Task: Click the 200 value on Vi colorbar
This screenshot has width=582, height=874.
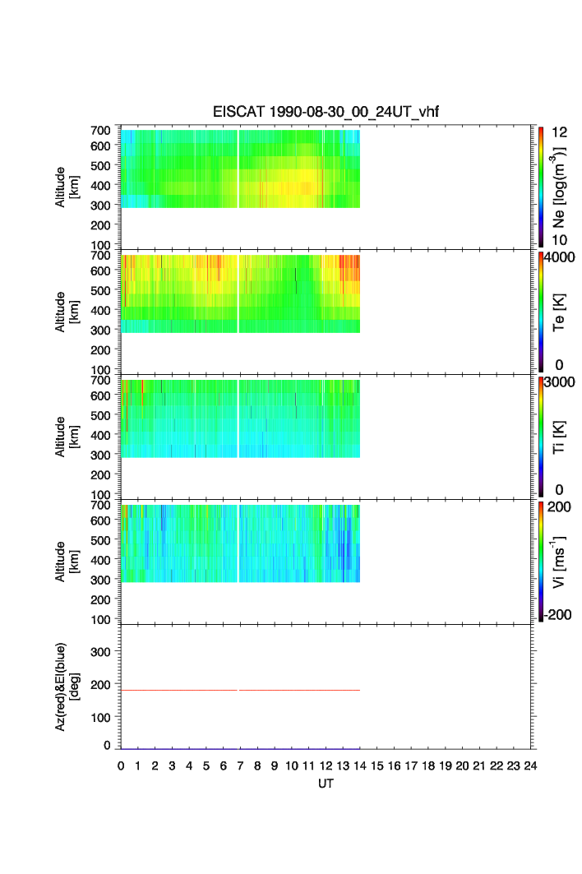Action: tap(559, 507)
